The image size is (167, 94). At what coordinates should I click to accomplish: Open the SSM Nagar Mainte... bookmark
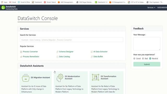click(85, 2)
